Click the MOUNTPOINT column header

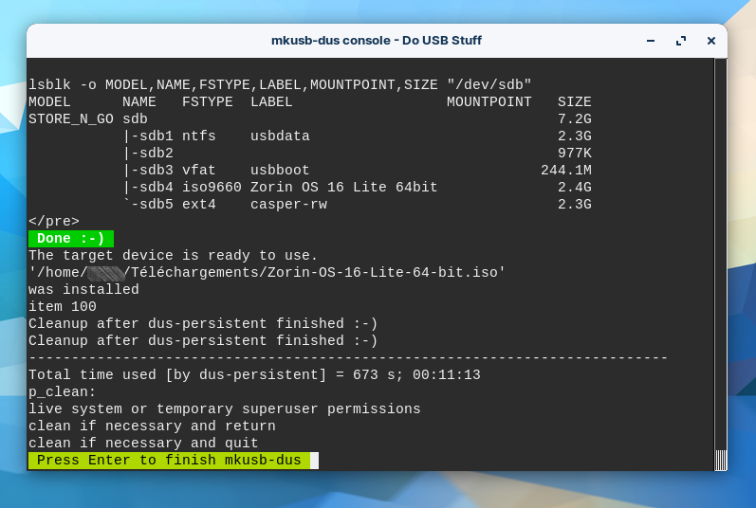click(x=489, y=102)
